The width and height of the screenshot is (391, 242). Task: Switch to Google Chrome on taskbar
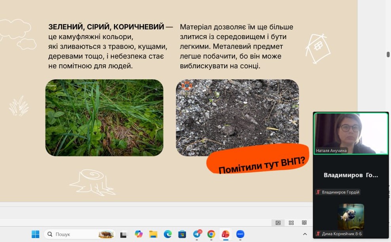click(211, 234)
